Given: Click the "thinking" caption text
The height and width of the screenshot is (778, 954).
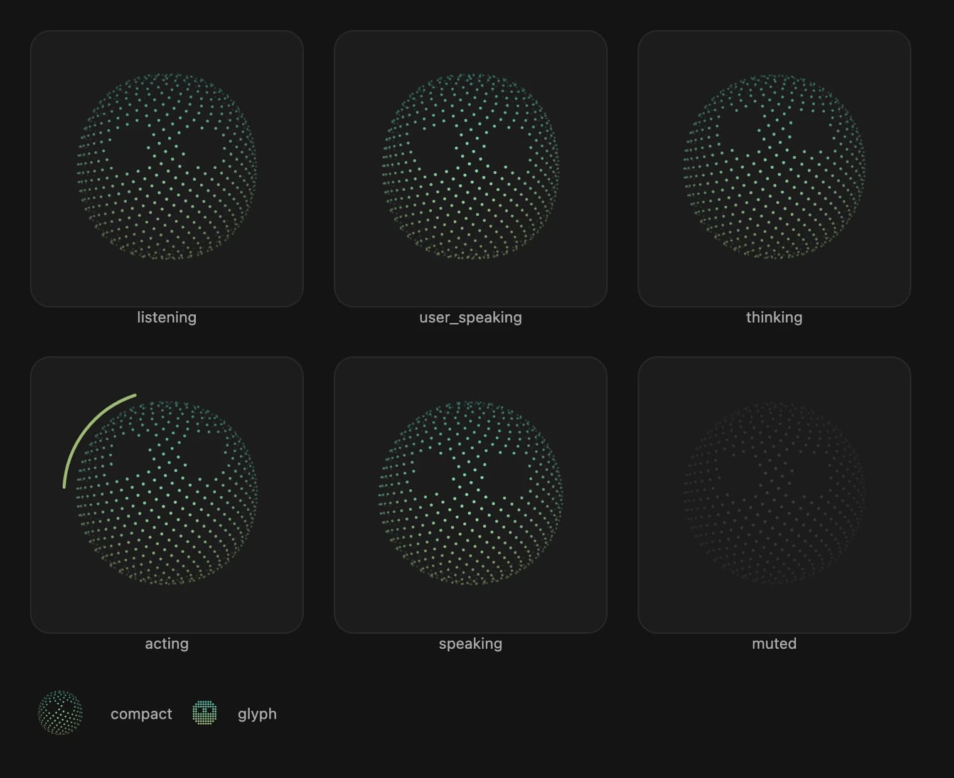Looking at the screenshot, I should point(774,317).
